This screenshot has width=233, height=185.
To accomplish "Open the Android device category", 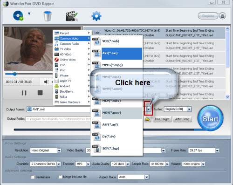I will click(72, 86).
